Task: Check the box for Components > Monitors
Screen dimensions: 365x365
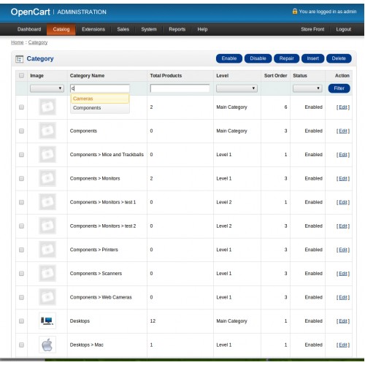Action: 21,178
